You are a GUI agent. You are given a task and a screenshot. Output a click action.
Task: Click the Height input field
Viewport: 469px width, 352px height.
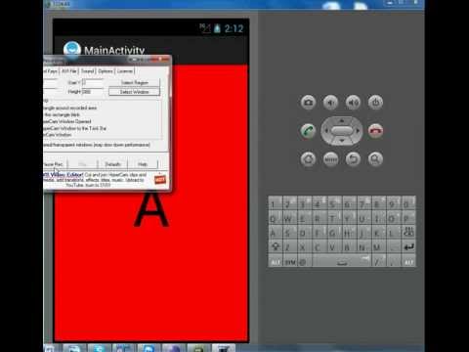[93, 92]
